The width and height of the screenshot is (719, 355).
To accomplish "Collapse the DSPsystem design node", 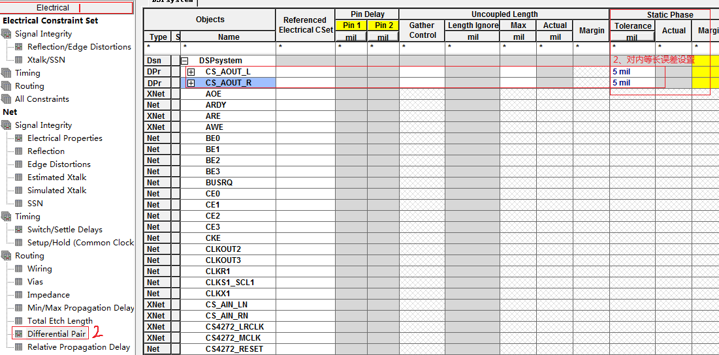I will pos(185,61).
